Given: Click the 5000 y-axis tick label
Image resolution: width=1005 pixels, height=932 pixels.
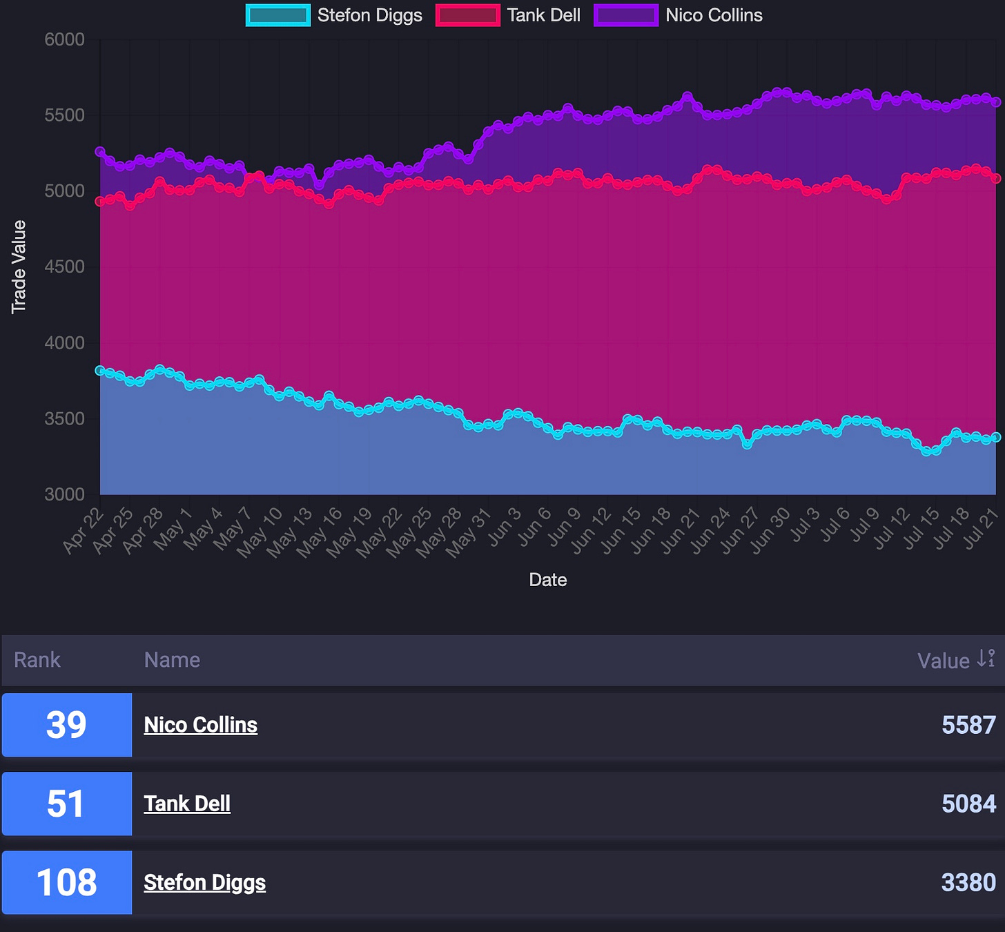Looking at the screenshot, I should [64, 191].
